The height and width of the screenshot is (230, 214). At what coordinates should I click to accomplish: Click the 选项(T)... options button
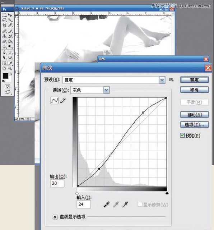pyautogui.click(x=194, y=125)
